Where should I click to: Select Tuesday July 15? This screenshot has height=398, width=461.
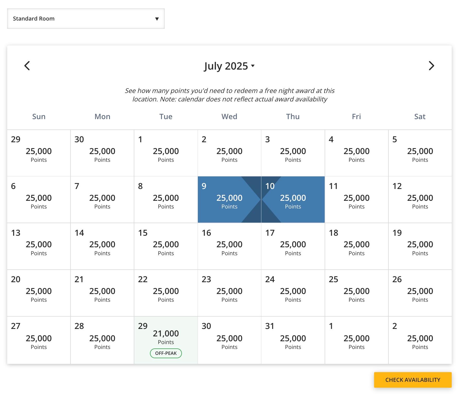(x=166, y=246)
